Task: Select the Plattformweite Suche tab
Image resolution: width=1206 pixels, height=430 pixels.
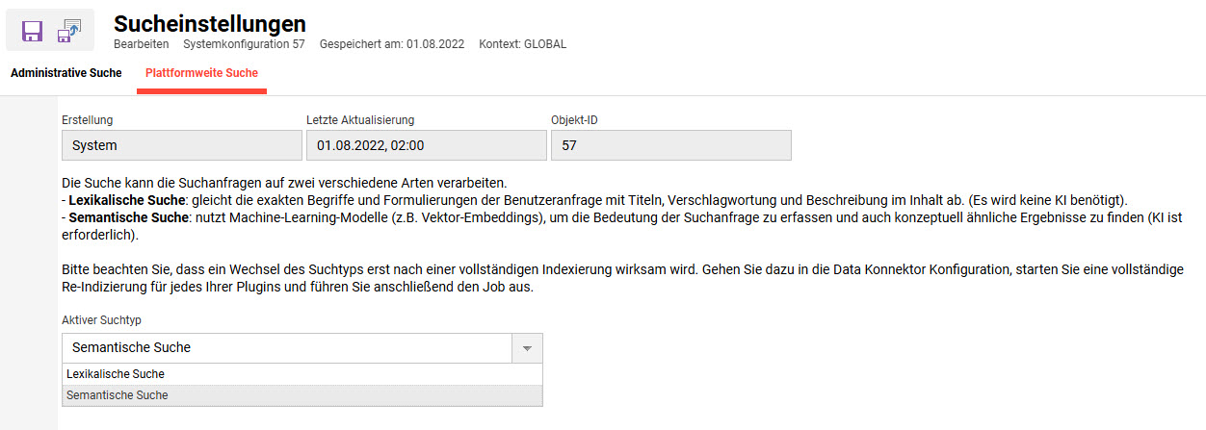Action: (201, 73)
